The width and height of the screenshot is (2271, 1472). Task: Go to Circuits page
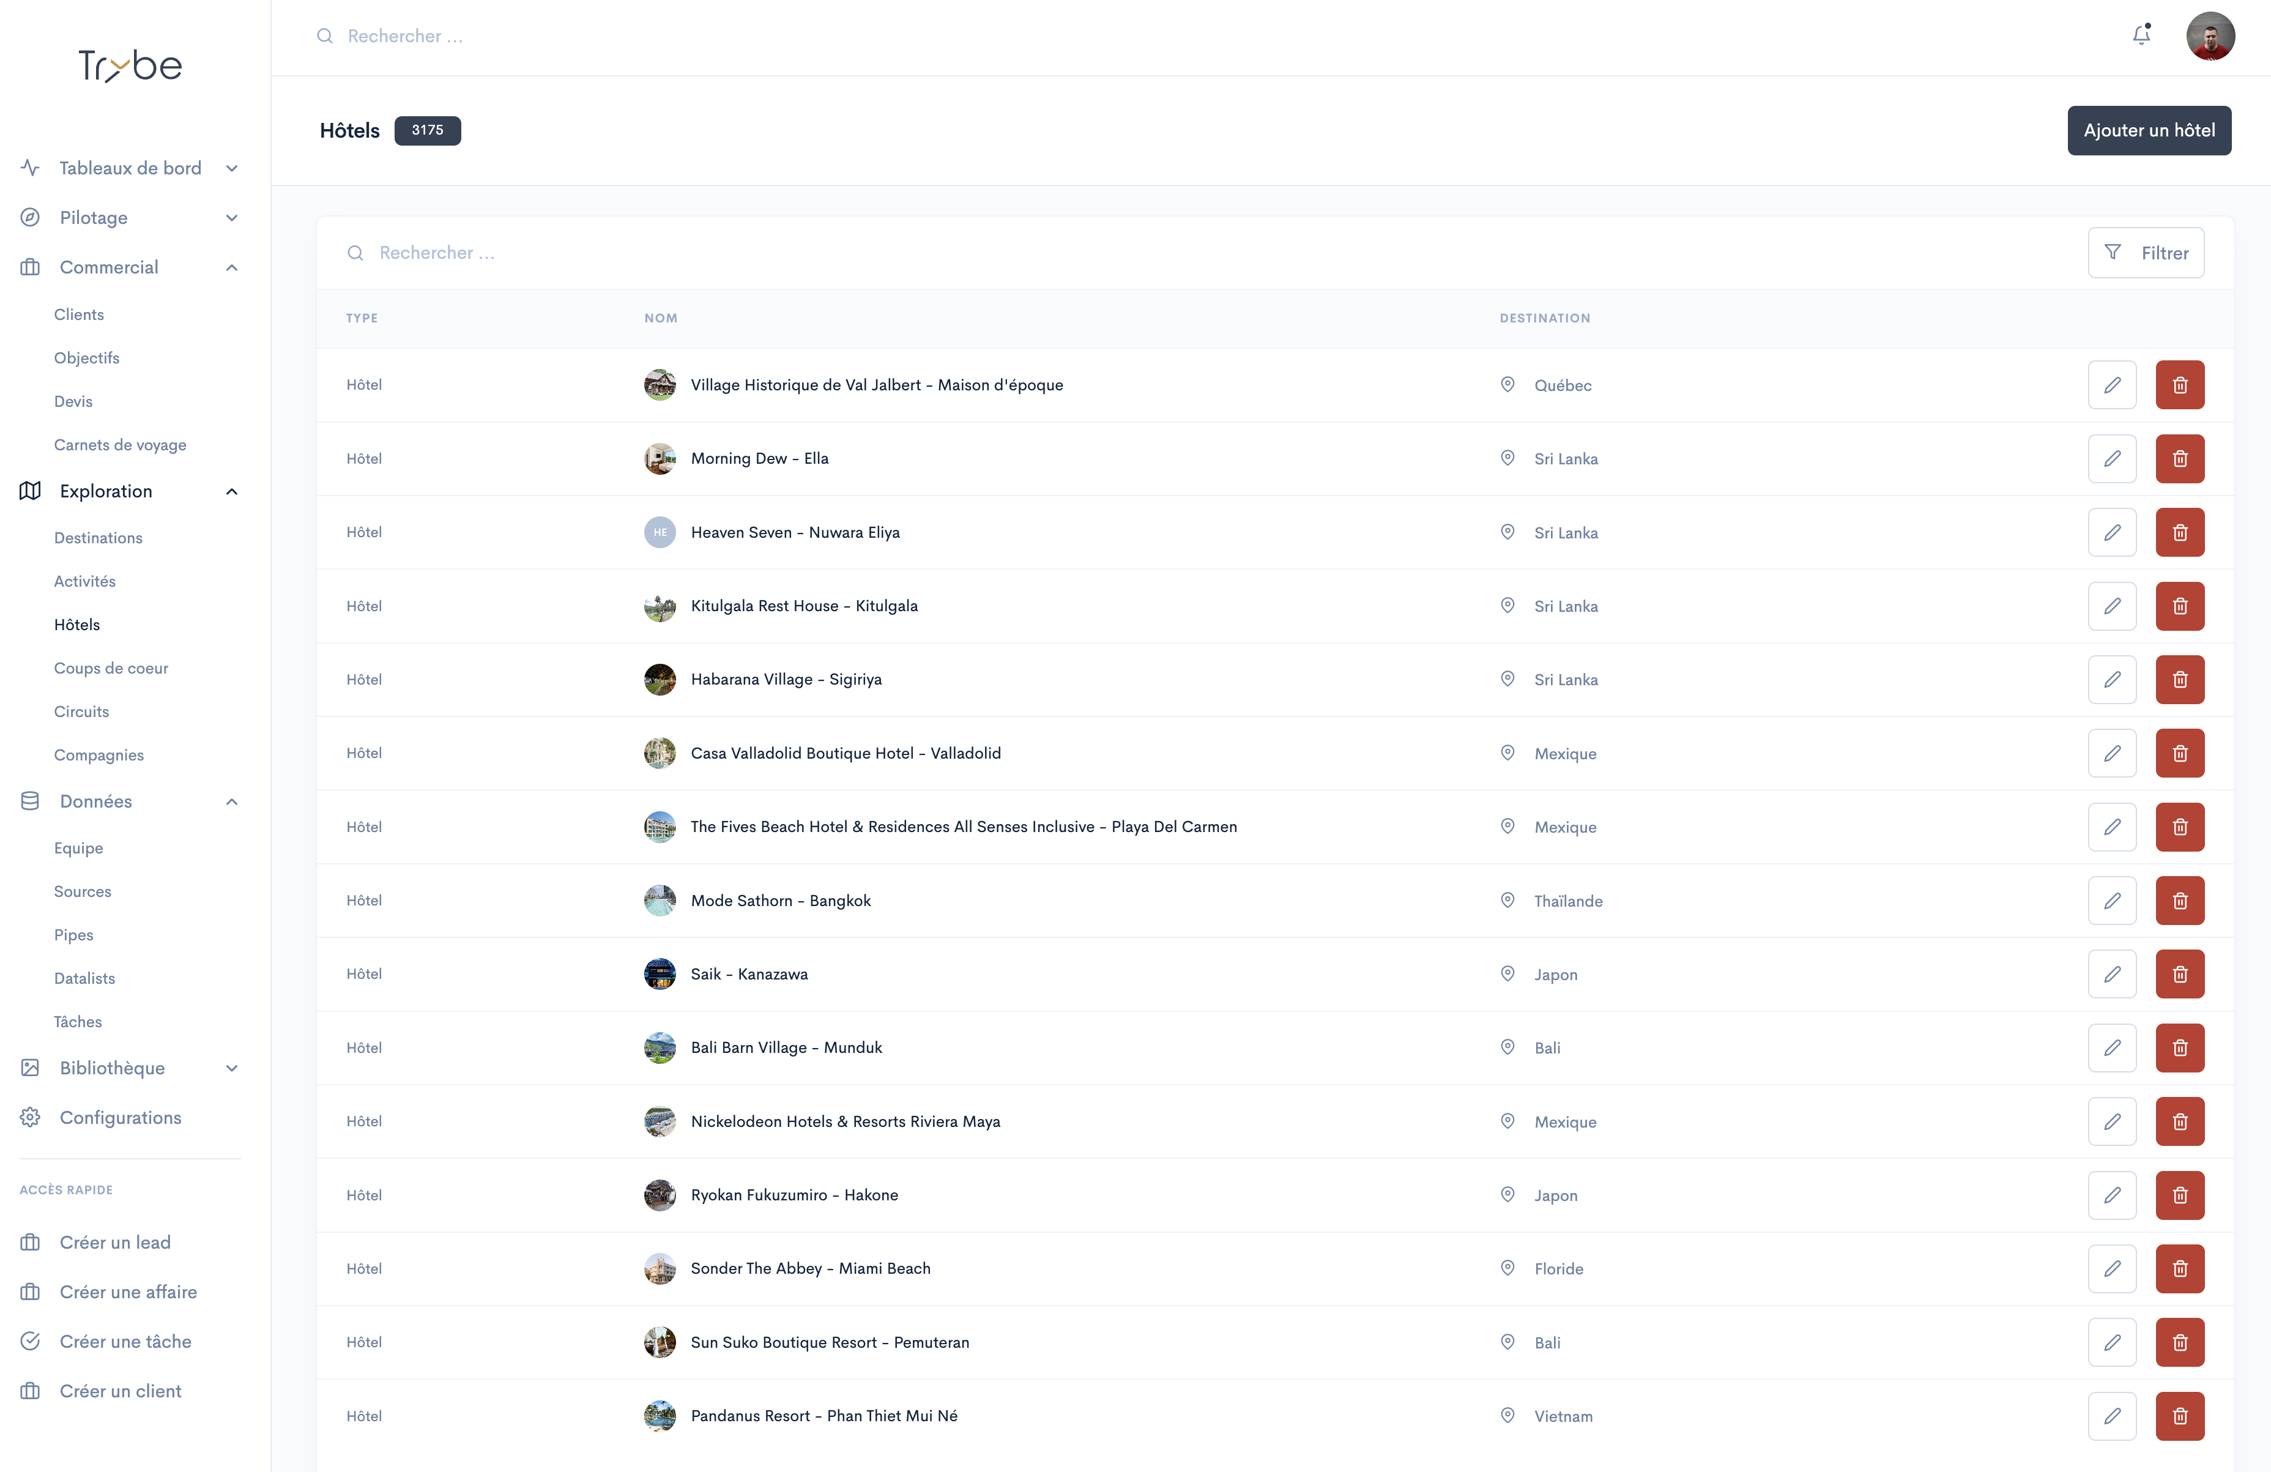coord(81,712)
